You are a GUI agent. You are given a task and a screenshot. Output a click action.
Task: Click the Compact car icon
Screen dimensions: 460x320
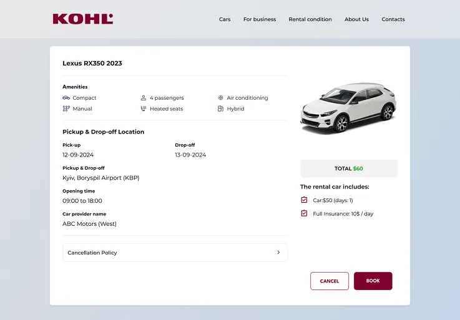point(66,98)
